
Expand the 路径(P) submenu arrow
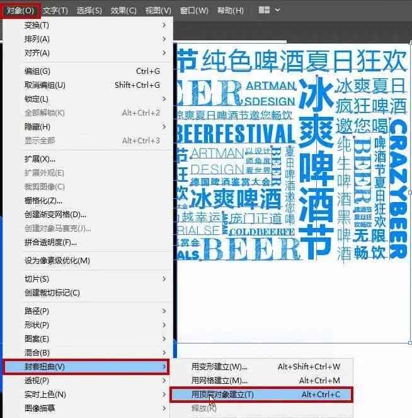coord(164,311)
